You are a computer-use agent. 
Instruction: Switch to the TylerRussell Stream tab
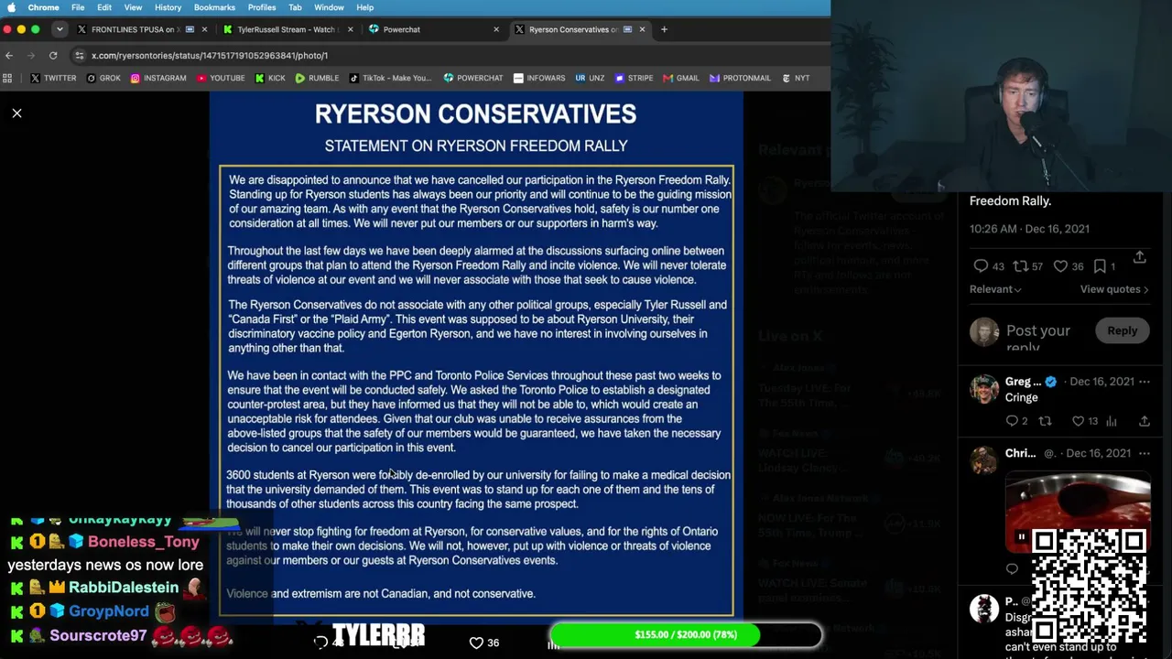[286, 29]
